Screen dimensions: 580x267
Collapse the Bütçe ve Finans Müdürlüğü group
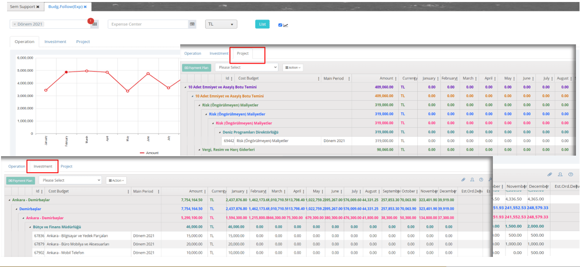30,227
